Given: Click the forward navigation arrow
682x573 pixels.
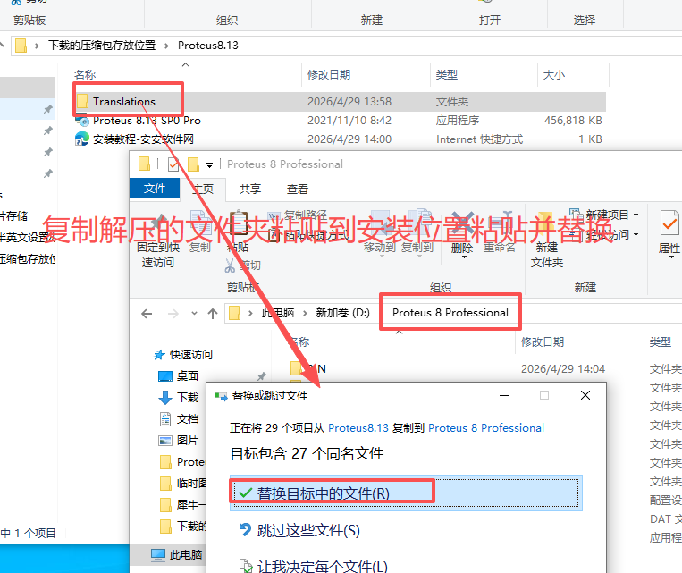Looking at the screenshot, I should (x=173, y=313).
